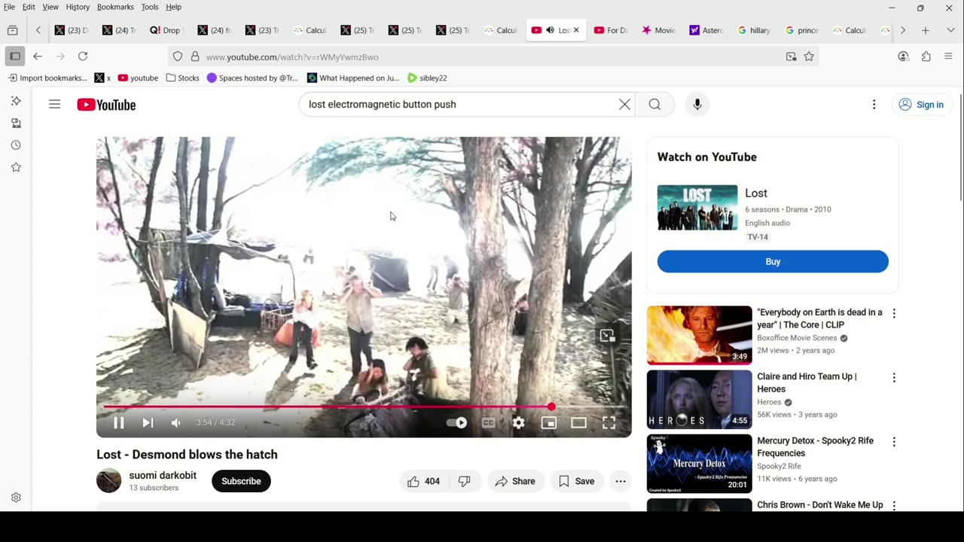Open the player settings gear
This screenshot has width=964, height=542.
(x=519, y=423)
